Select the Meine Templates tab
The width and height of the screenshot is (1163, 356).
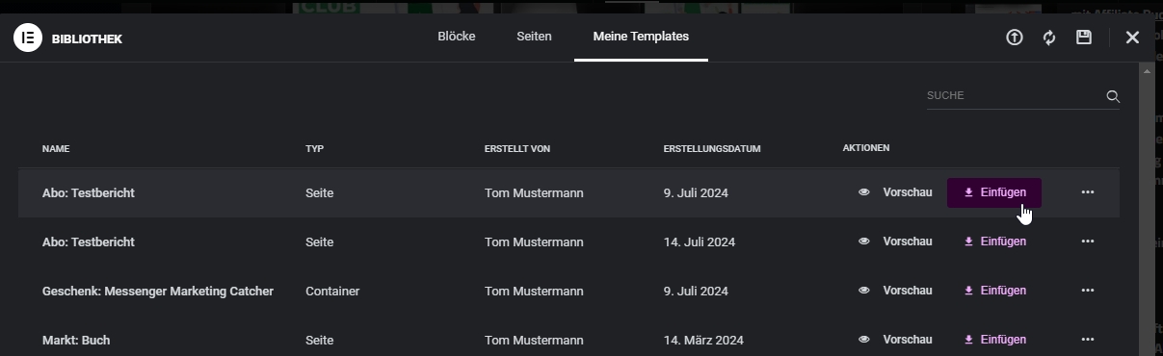641,37
